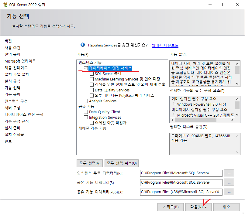Image resolution: width=245 pixels, height=215 pixels.
Task: Select the 사용 조건 step in the sidebar
Action: (12, 48)
